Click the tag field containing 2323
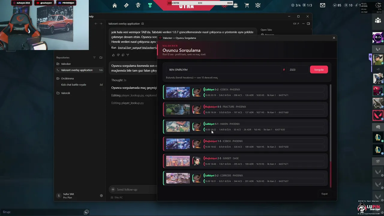 [x=297, y=70]
